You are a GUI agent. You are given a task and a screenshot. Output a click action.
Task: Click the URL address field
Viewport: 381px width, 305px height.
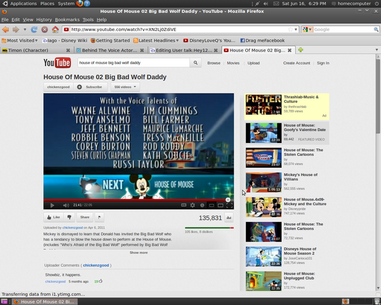pos(178,29)
